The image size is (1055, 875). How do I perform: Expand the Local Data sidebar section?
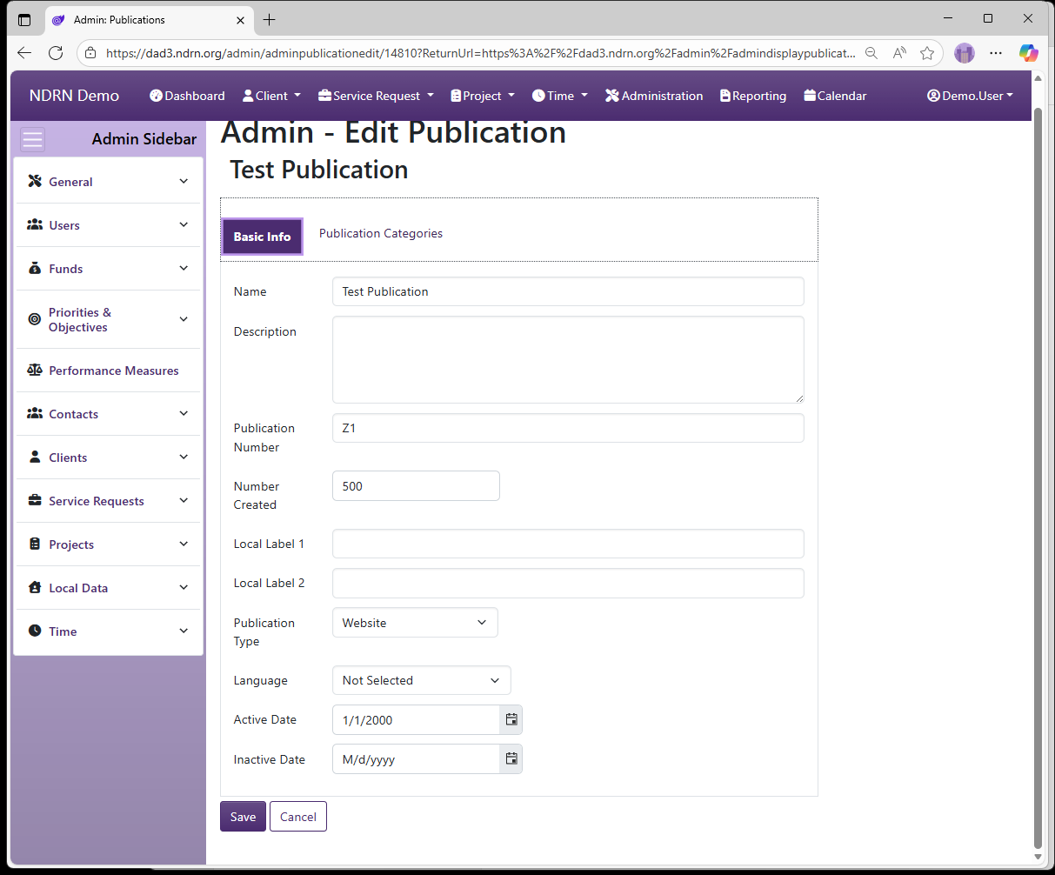(184, 588)
